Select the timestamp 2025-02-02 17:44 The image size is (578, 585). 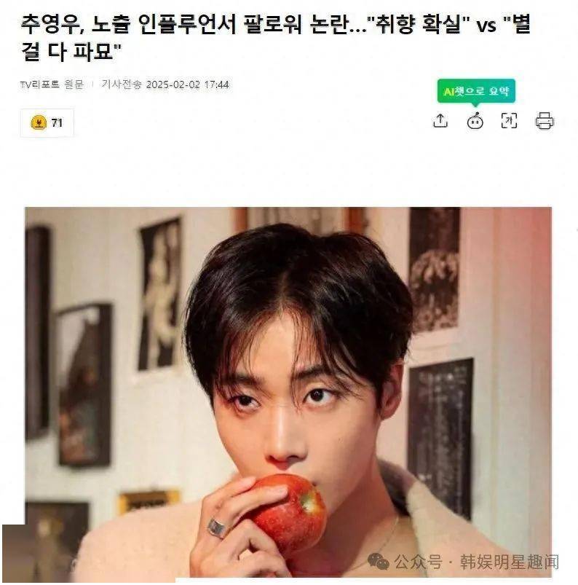188,85
